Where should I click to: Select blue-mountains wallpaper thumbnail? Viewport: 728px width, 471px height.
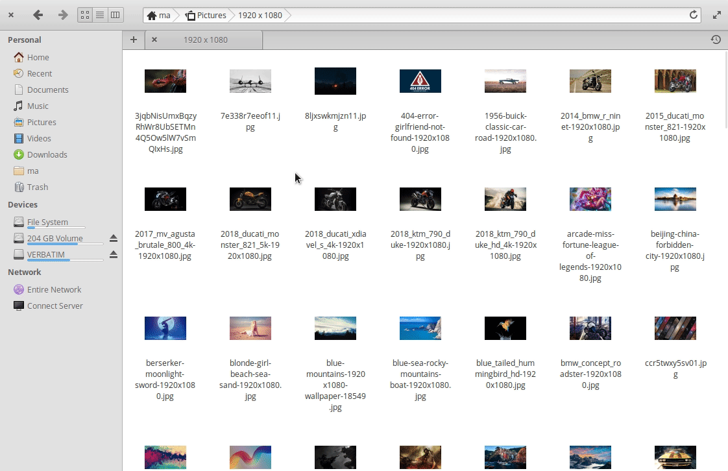(335, 328)
